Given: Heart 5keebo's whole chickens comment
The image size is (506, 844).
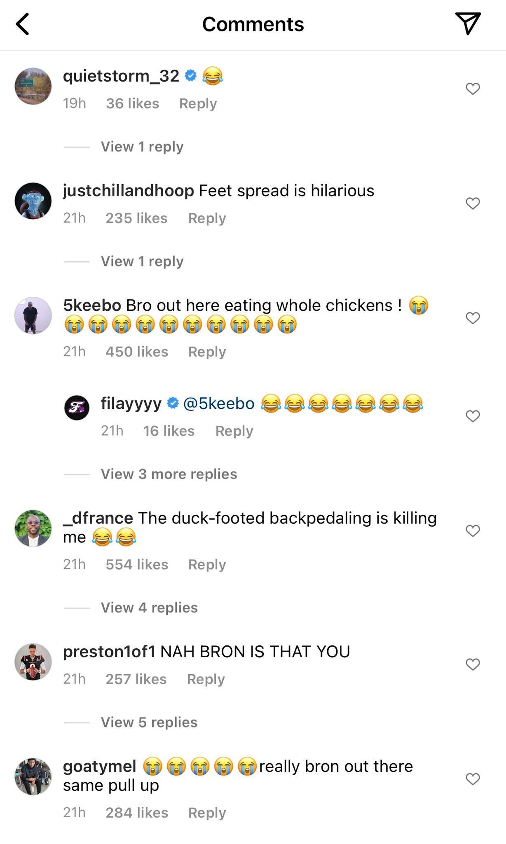Looking at the screenshot, I should pyautogui.click(x=473, y=318).
